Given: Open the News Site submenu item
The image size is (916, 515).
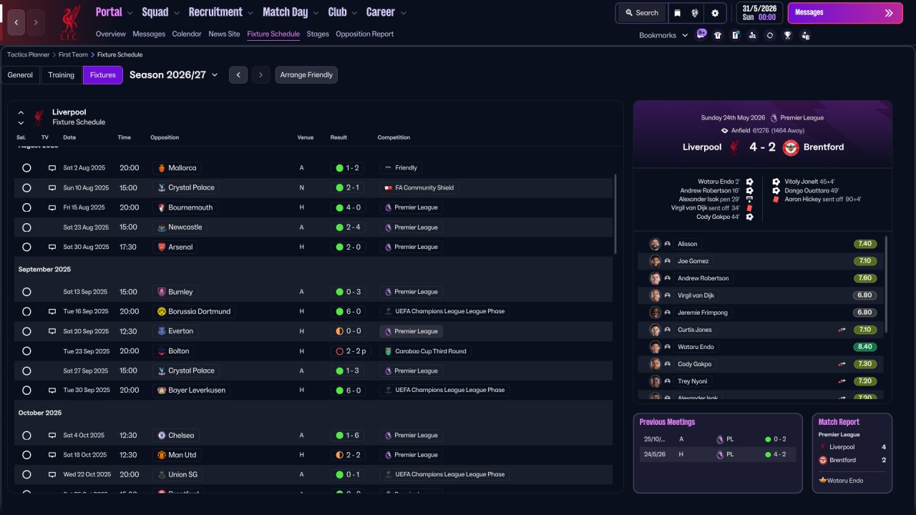Looking at the screenshot, I should click(x=224, y=34).
